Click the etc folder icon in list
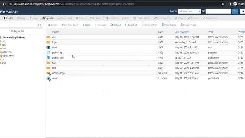 (48, 37)
